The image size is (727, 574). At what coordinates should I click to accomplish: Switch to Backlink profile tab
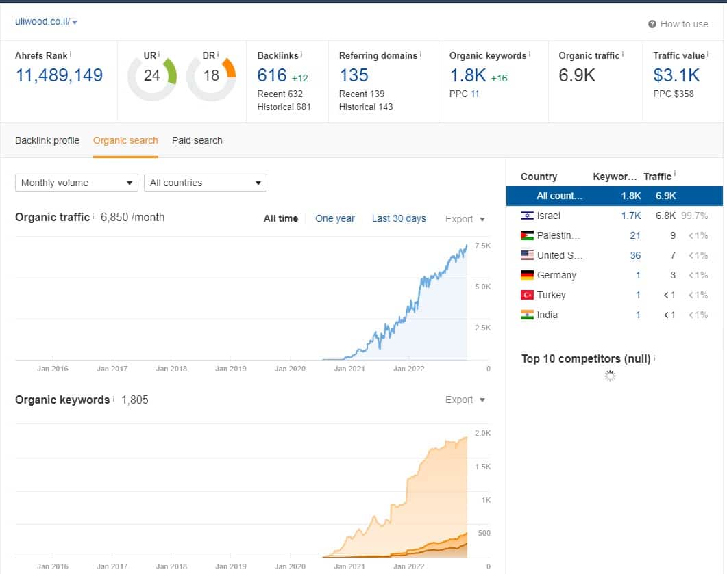click(47, 140)
